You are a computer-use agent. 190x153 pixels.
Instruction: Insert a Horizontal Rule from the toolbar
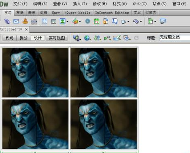pyautogui.click(x=34, y=21)
